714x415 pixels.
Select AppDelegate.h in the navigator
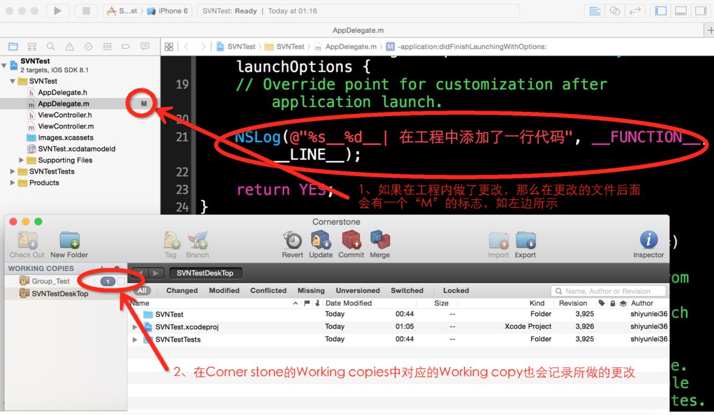[62, 92]
